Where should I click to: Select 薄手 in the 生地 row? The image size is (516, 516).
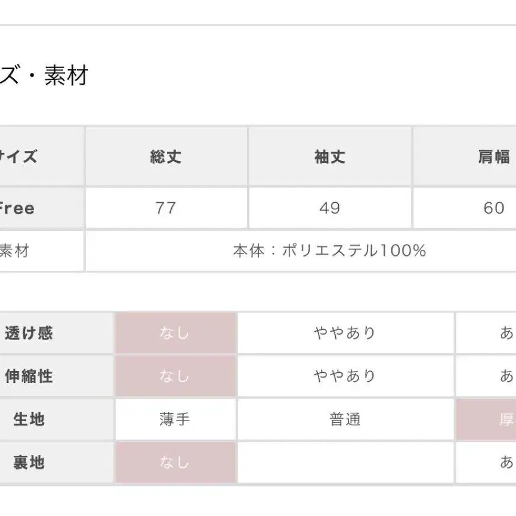pyautogui.click(x=175, y=419)
